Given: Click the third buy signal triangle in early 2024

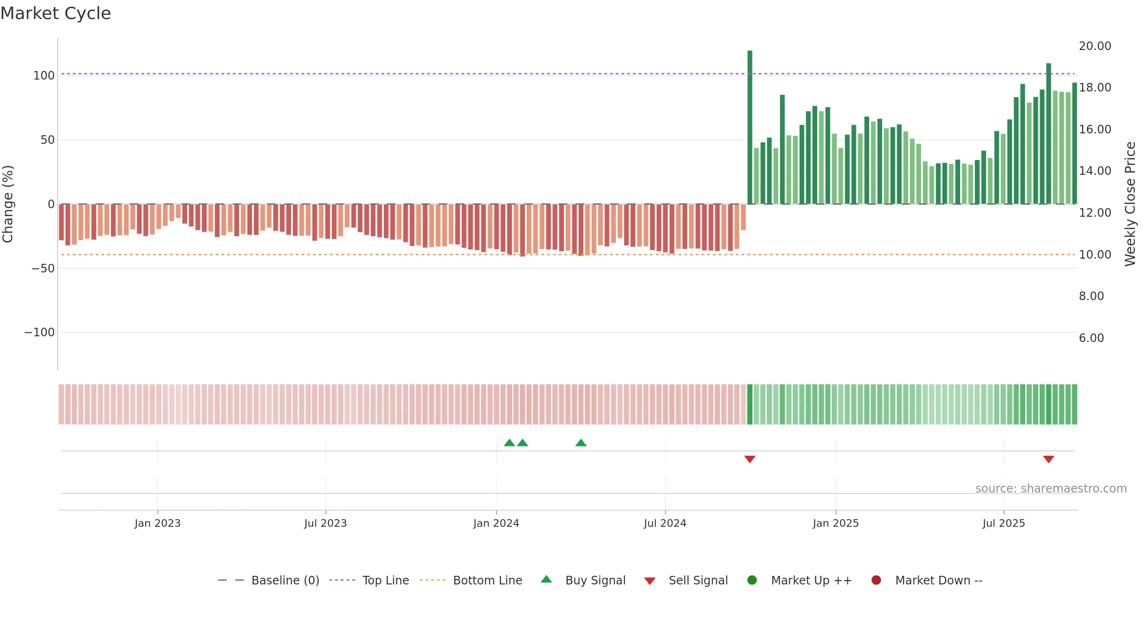Looking at the screenshot, I should [x=581, y=442].
